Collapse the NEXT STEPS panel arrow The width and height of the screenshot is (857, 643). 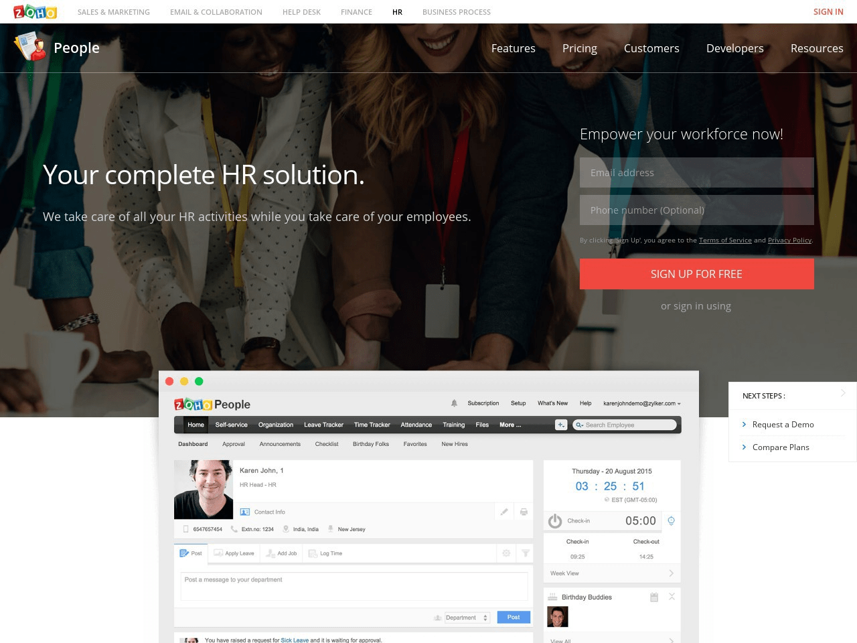843,393
